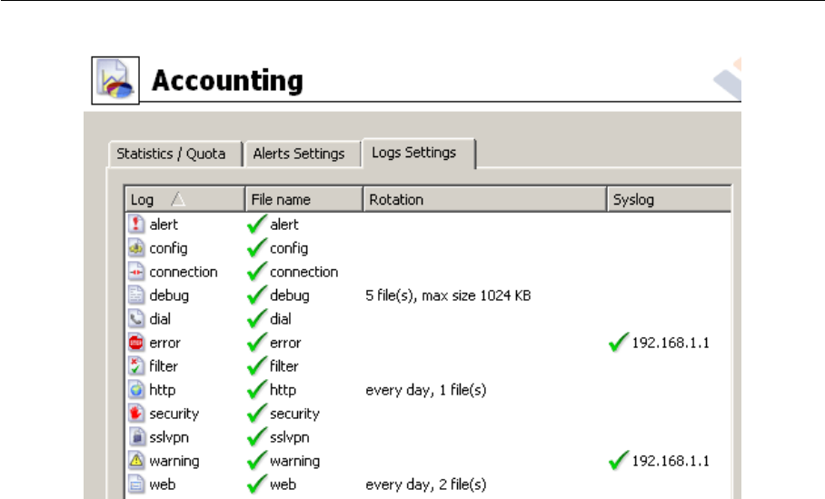Select the config log icon

[137, 248]
